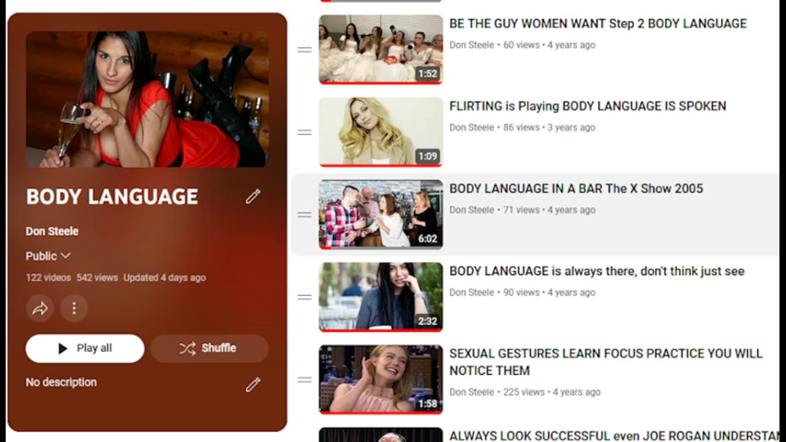Edit the BODY LANGUAGE playlist title pencil
The image size is (786, 442).
[253, 196]
